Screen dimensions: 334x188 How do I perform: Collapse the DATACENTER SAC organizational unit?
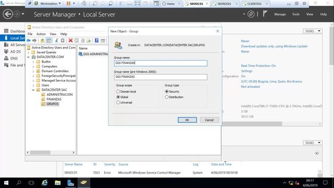[x=33, y=90]
